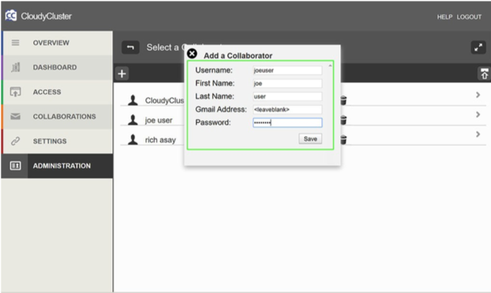Save the new collaborator

pyautogui.click(x=310, y=139)
